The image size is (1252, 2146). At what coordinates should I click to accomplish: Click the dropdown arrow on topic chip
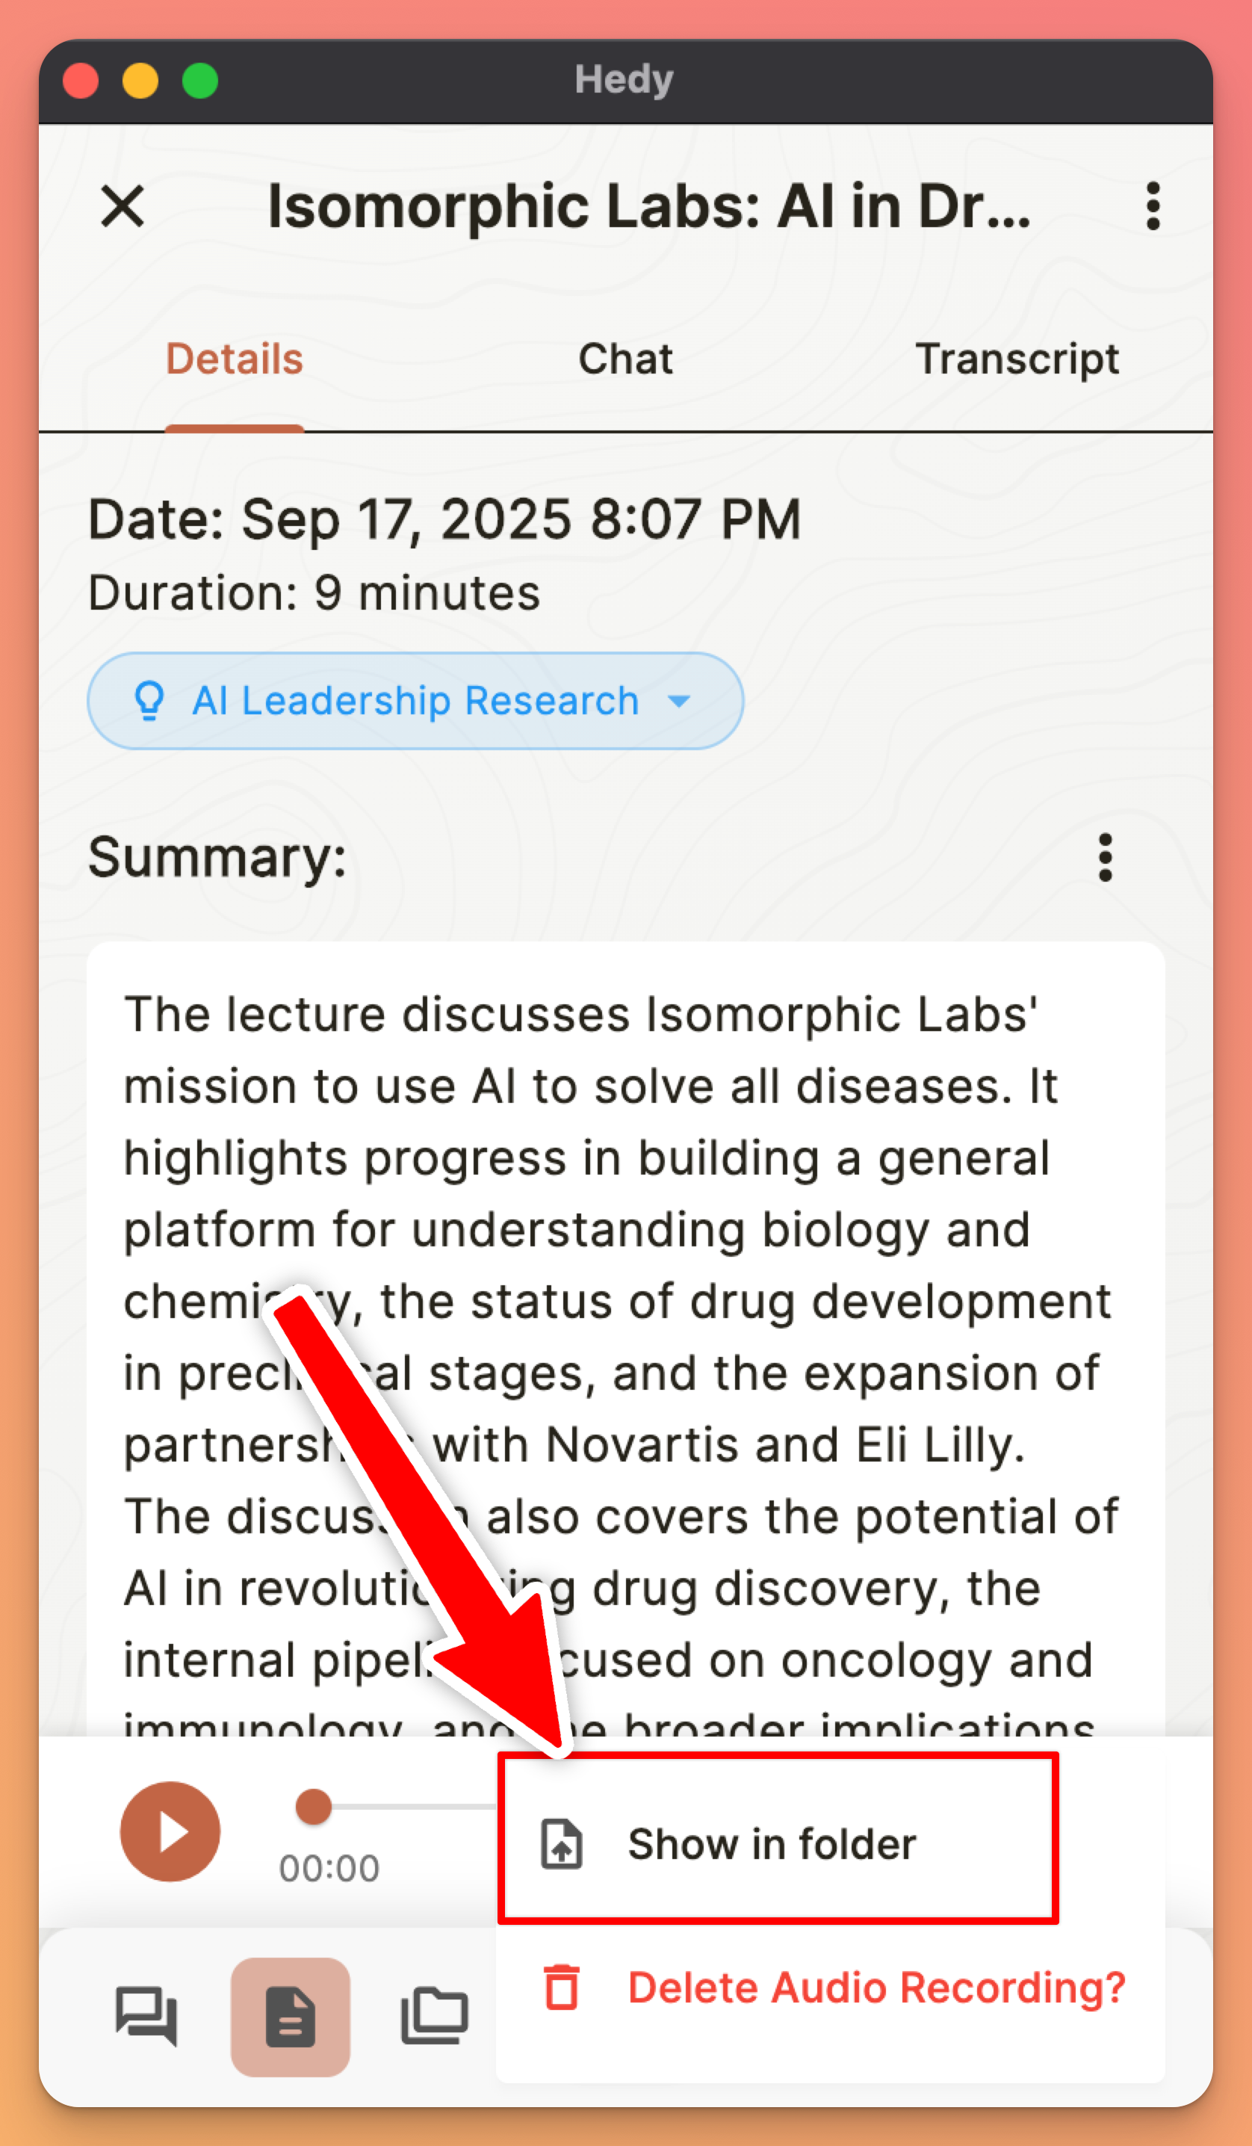tap(679, 701)
